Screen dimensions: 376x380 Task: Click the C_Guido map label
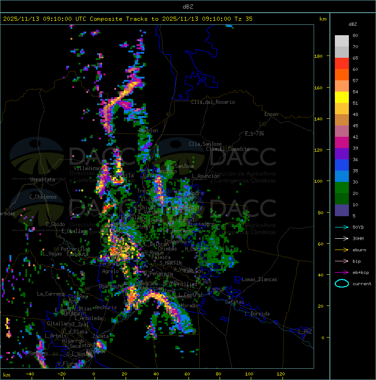tap(55, 224)
